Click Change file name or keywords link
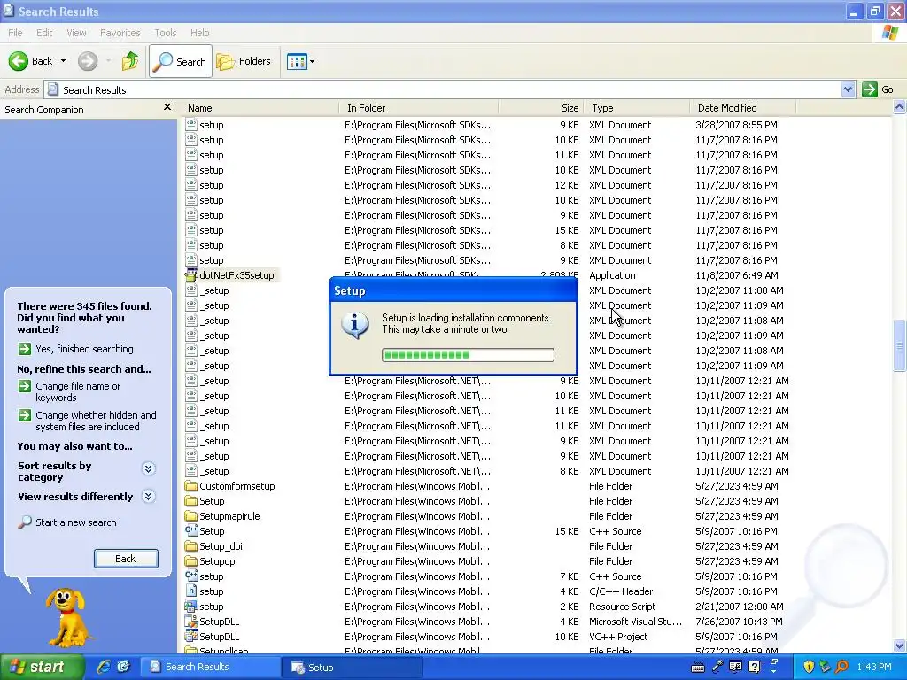 click(78, 391)
